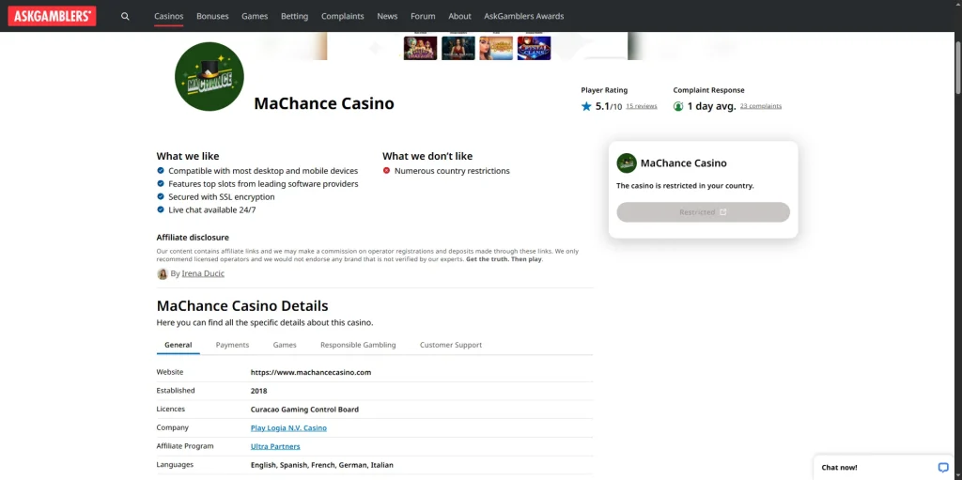The image size is (962, 480).
Task: Open Irena Ducic author link
Action: click(x=203, y=273)
